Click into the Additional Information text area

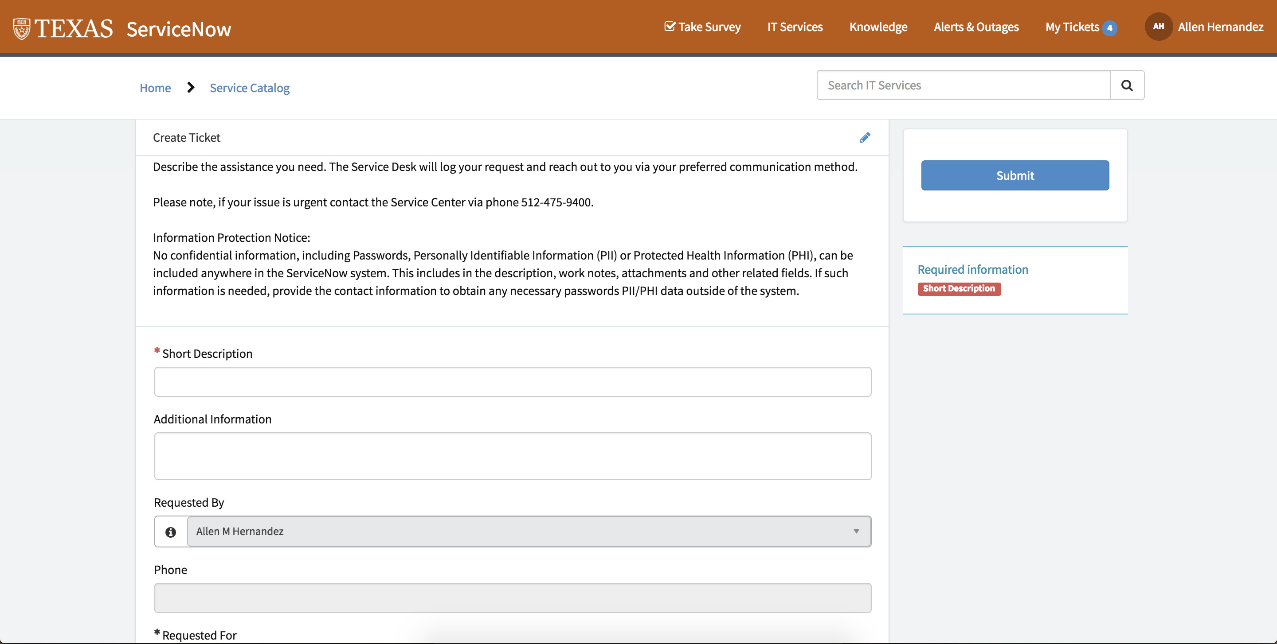coord(512,456)
